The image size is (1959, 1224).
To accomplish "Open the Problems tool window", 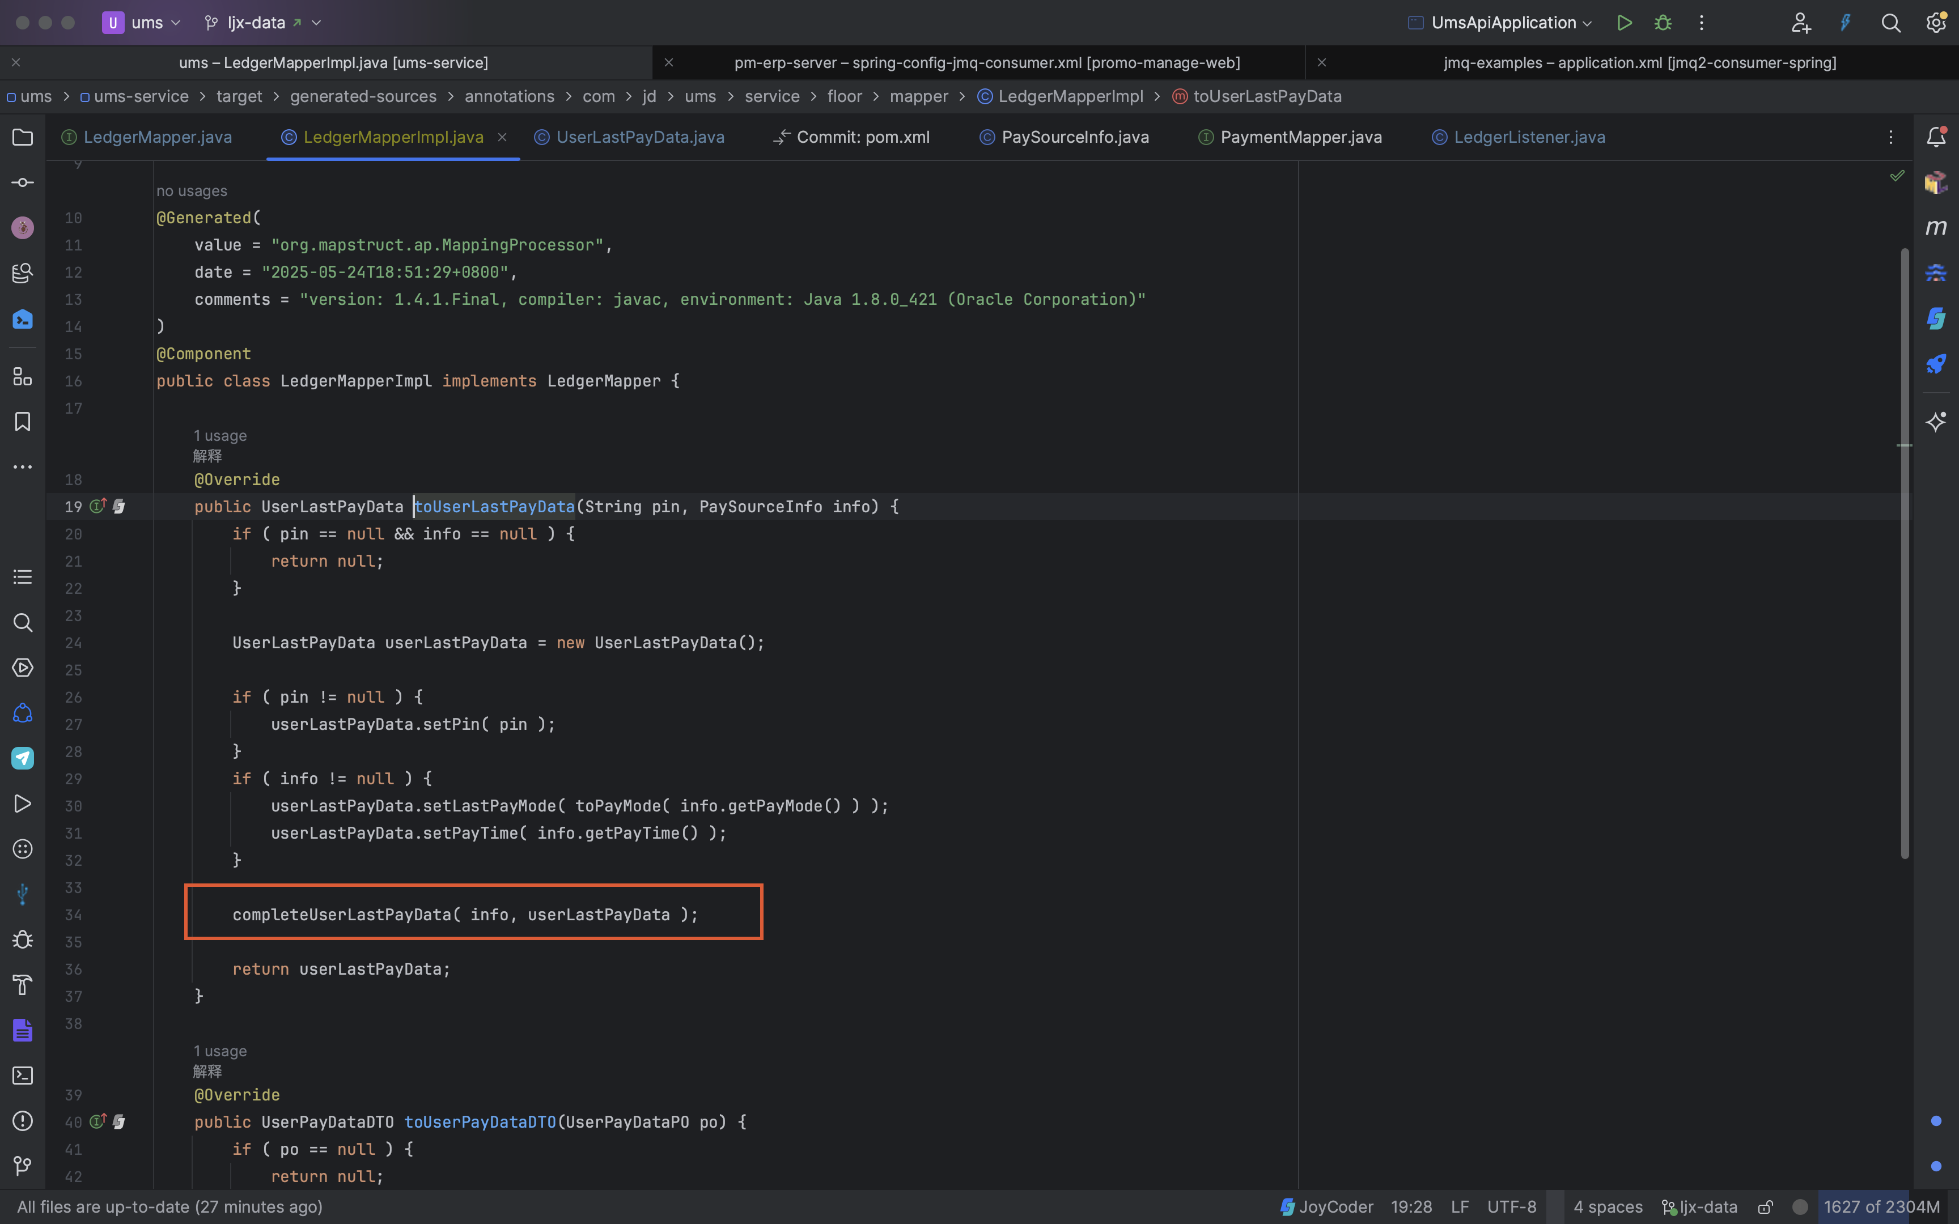I will point(23,1121).
